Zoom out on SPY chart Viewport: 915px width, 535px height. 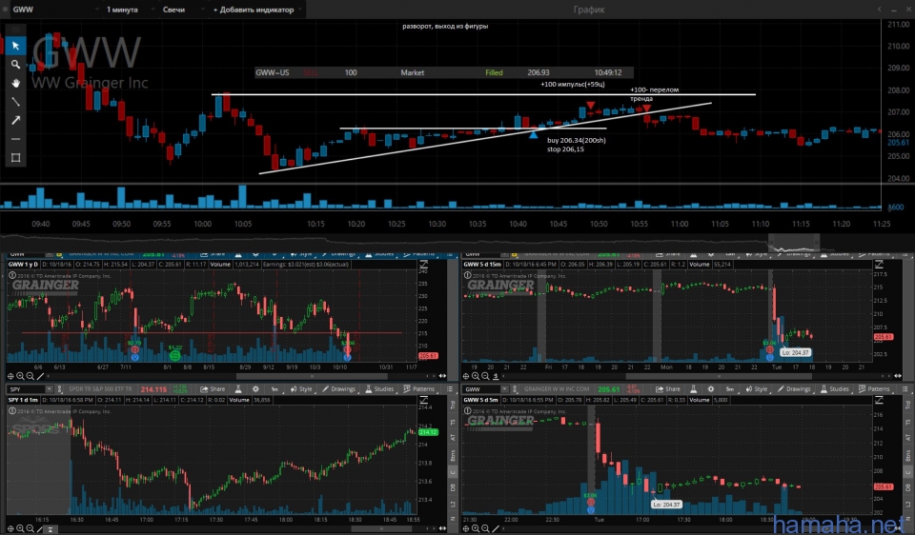(30, 528)
